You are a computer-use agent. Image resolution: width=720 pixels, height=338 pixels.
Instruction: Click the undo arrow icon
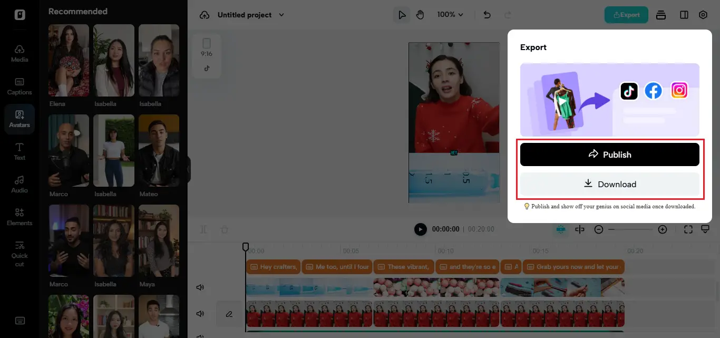click(x=487, y=15)
